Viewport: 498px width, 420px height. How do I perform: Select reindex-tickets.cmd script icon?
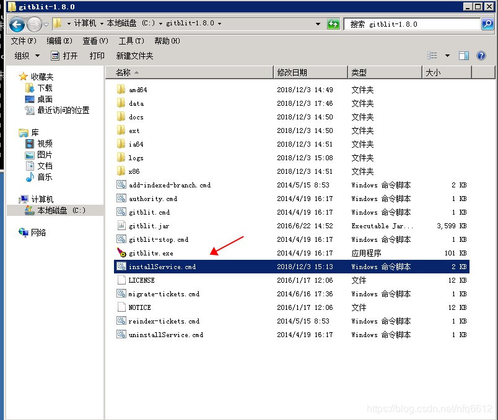tap(121, 320)
